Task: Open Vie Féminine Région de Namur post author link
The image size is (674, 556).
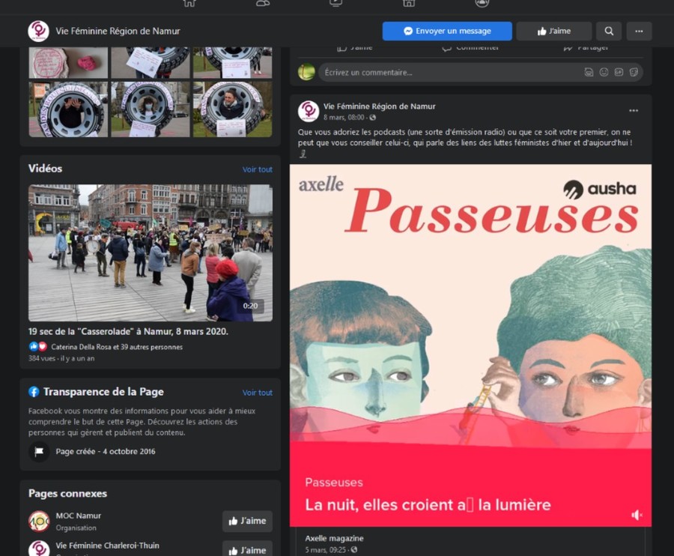Action: click(x=379, y=106)
